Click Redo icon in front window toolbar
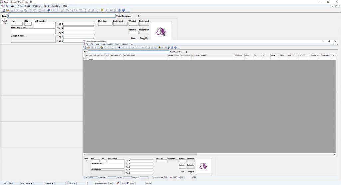The width and height of the screenshot is (341, 185). point(109,47)
